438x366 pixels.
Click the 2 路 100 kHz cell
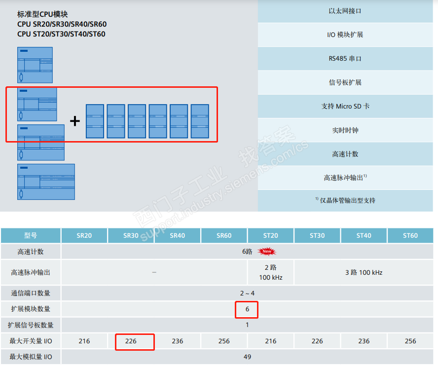pyautogui.click(x=271, y=272)
